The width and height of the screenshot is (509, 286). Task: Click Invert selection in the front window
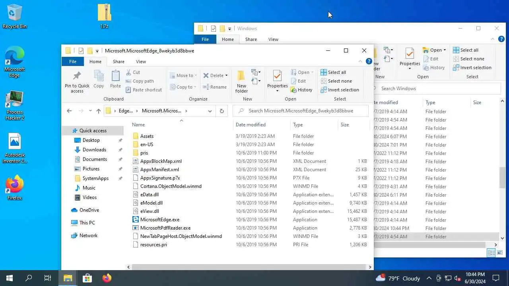pyautogui.click(x=340, y=90)
